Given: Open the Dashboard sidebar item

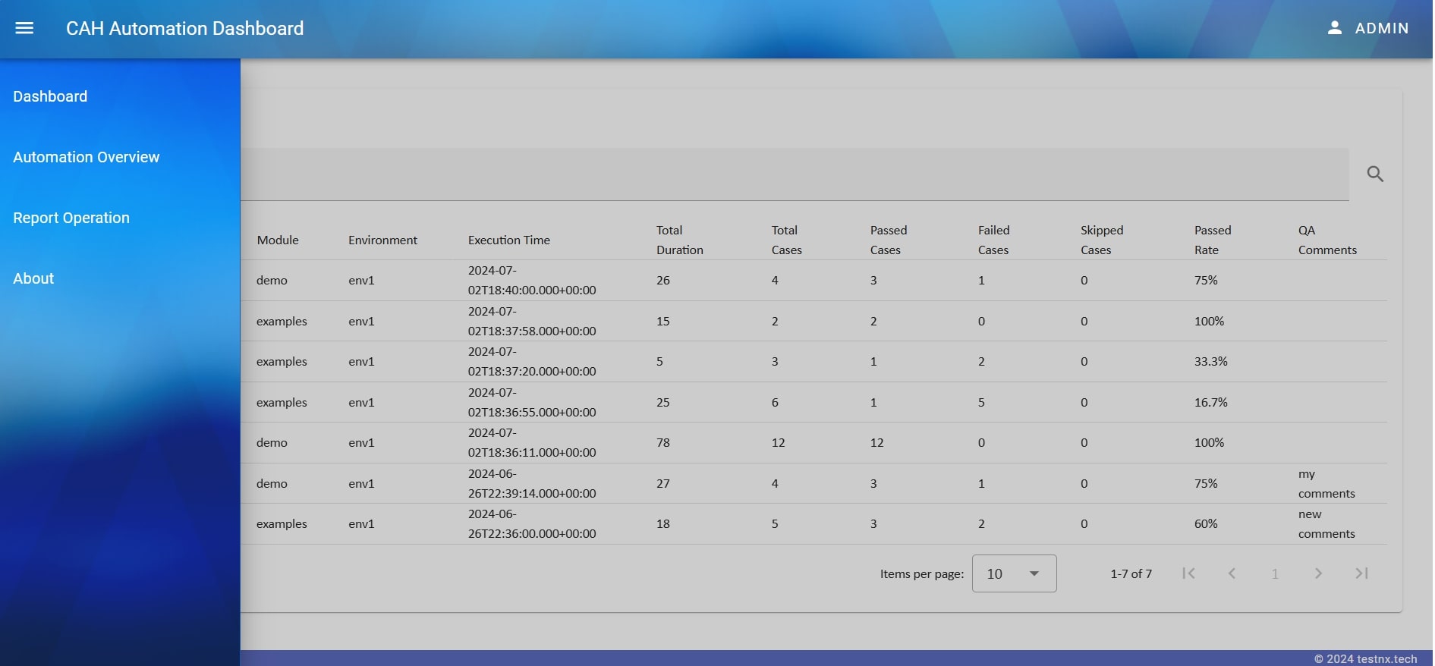Looking at the screenshot, I should 50,96.
